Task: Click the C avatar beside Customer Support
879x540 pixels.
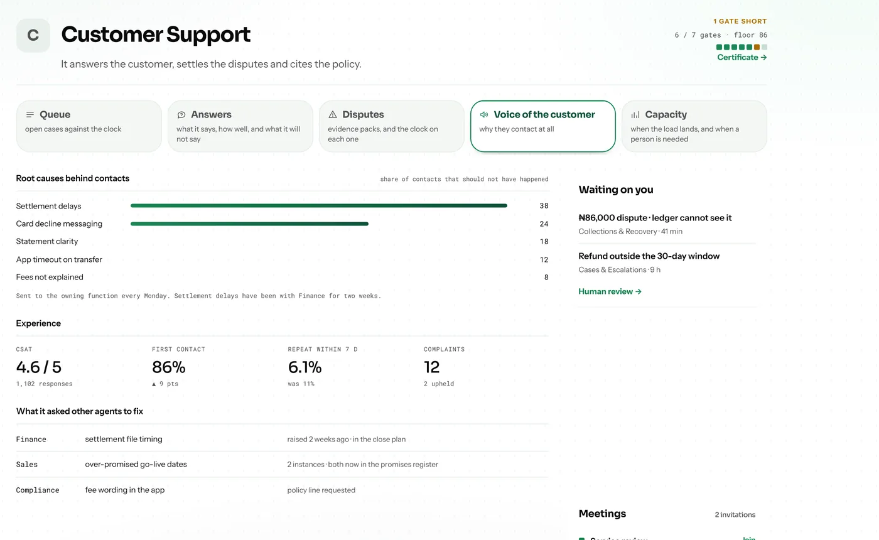Action: 33,35
